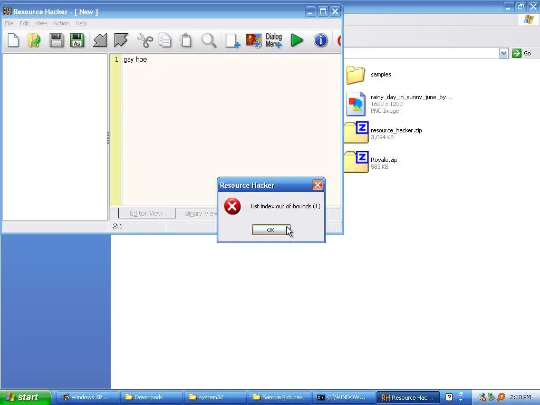This screenshot has height=405, width=540.
Task: Click the Cut scissors icon
Action: pyautogui.click(x=145, y=40)
